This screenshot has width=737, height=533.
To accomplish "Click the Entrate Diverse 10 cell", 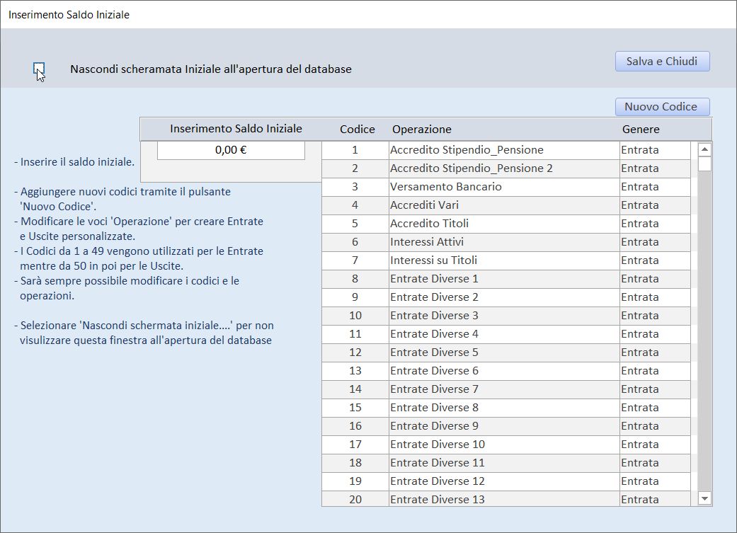I will pyautogui.click(x=504, y=445).
